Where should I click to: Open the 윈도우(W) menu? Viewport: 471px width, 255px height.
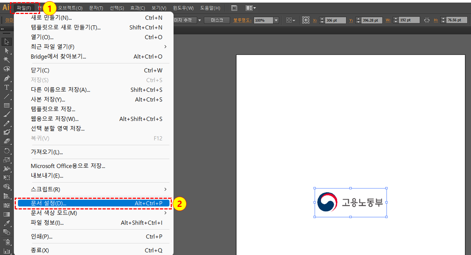pyautogui.click(x=183, y=8)
